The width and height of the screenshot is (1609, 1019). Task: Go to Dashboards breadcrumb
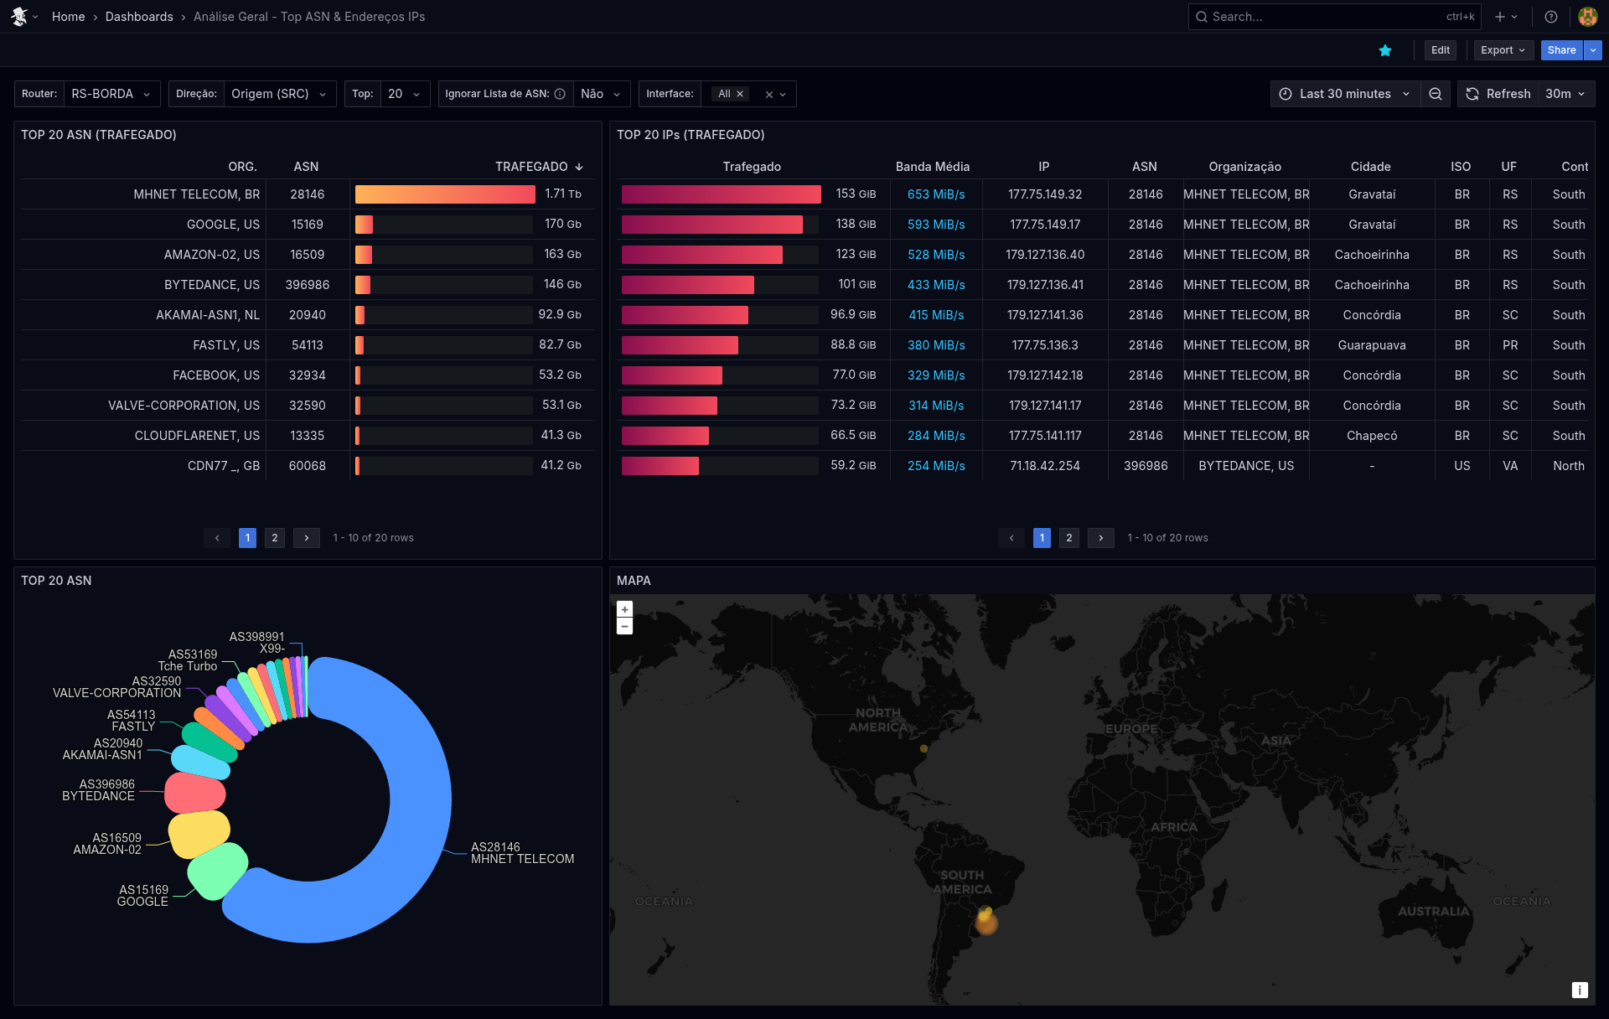coord(139,17)
